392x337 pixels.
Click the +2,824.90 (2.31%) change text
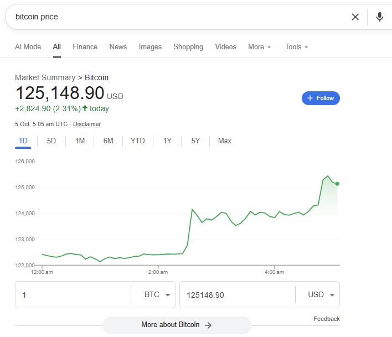click(48, 108)
